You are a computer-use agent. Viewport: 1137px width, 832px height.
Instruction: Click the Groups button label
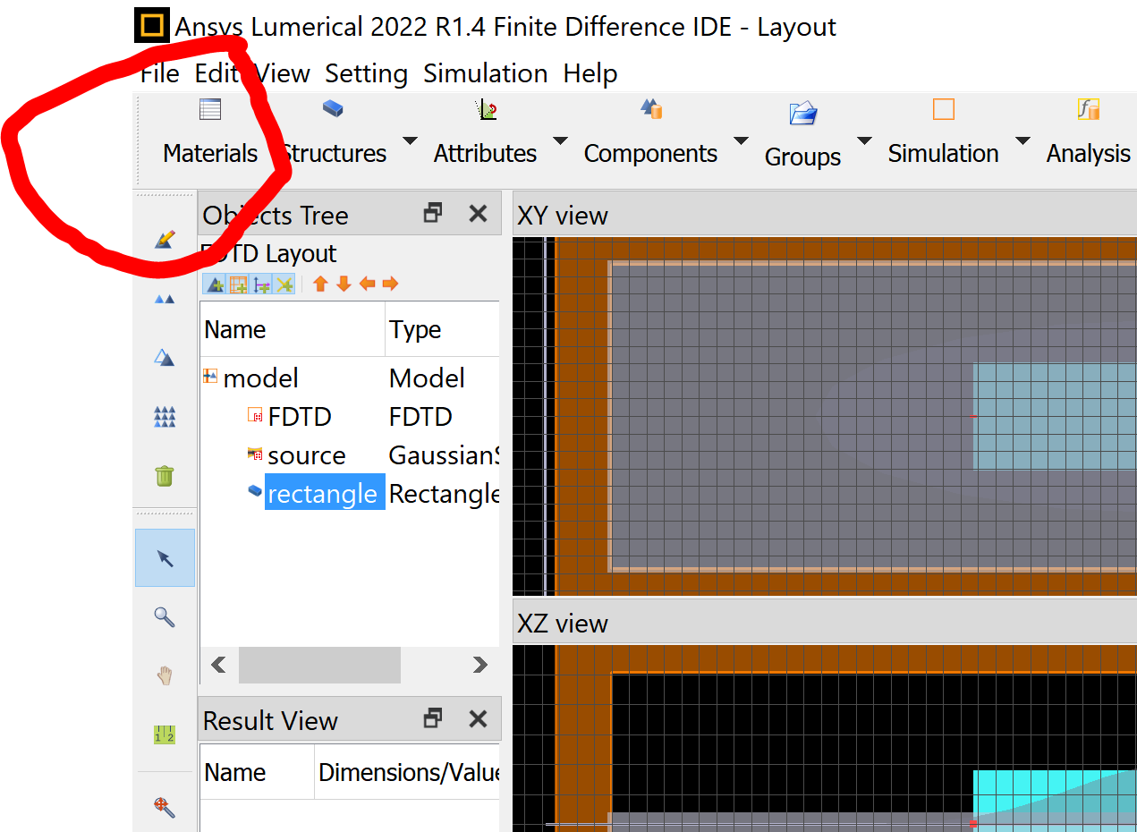click(x=803, y=157)
